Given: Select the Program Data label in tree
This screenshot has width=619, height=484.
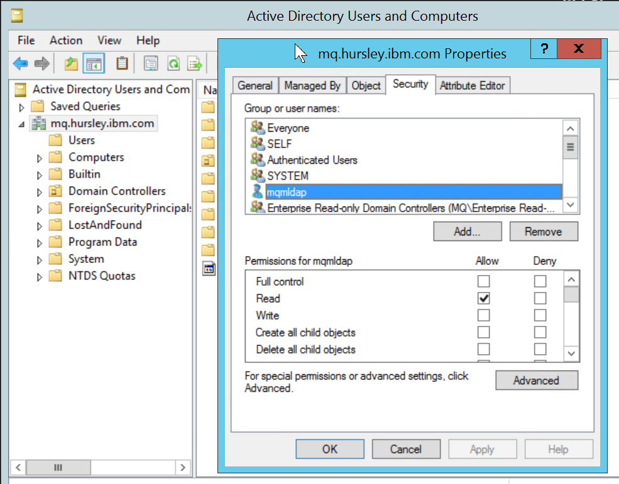Looking at the screenshot, I should click(102, 242).
